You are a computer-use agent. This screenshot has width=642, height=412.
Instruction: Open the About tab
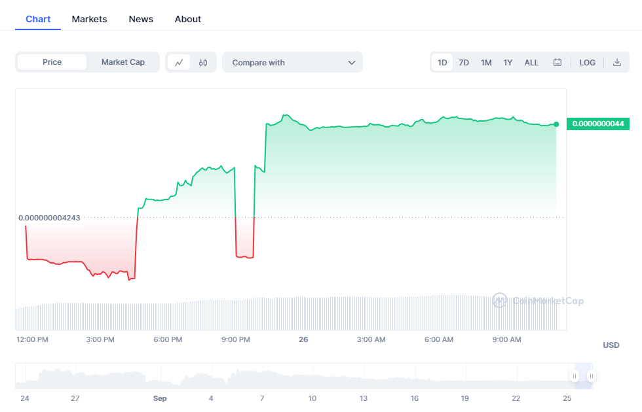coord(188,19)
